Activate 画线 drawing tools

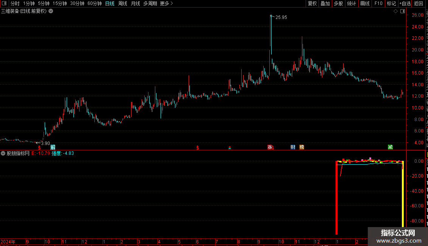tap(365, 3)
